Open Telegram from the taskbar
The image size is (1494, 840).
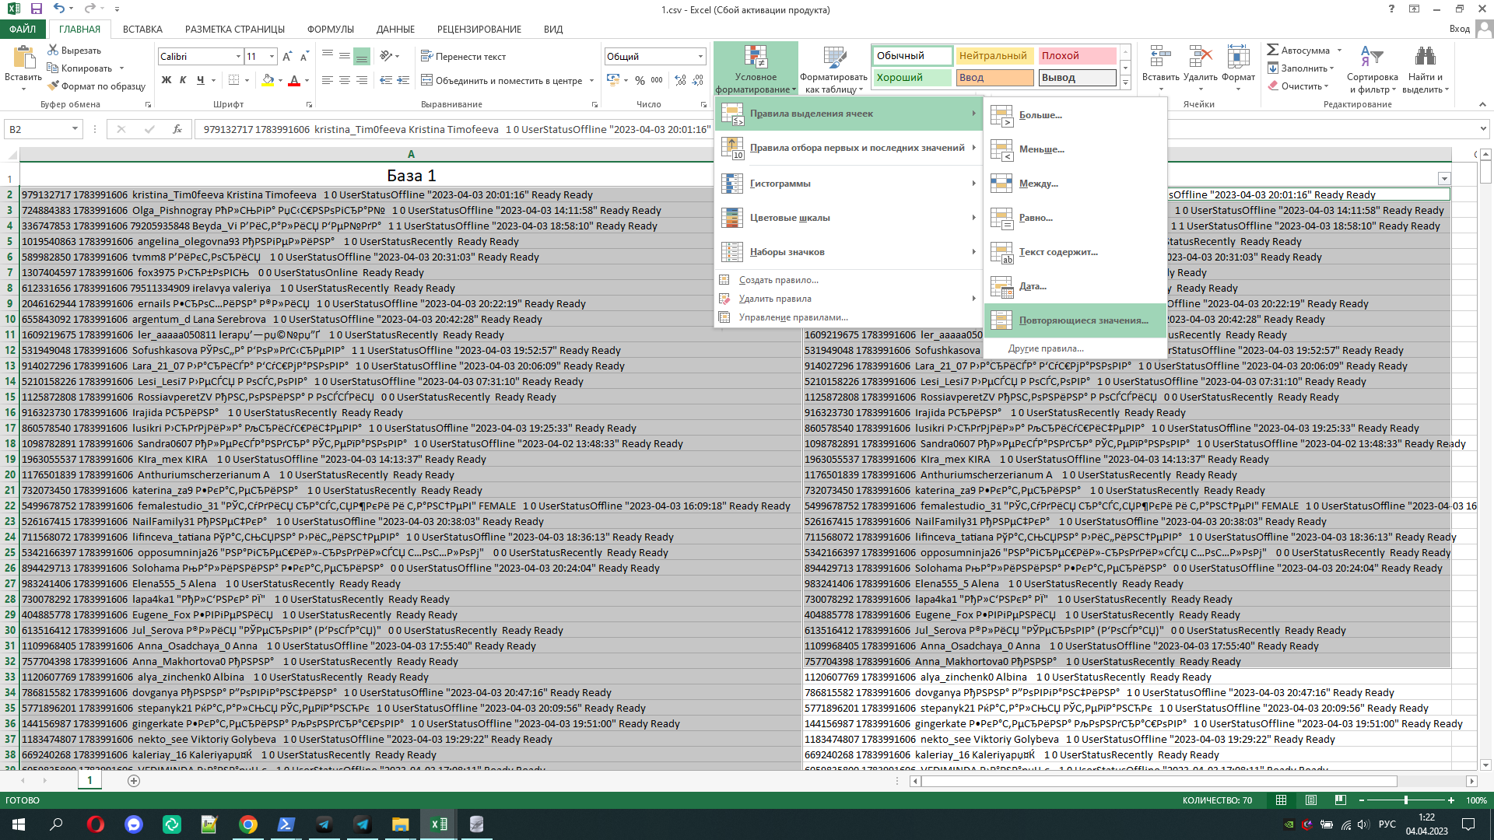(x=324, y=824)
